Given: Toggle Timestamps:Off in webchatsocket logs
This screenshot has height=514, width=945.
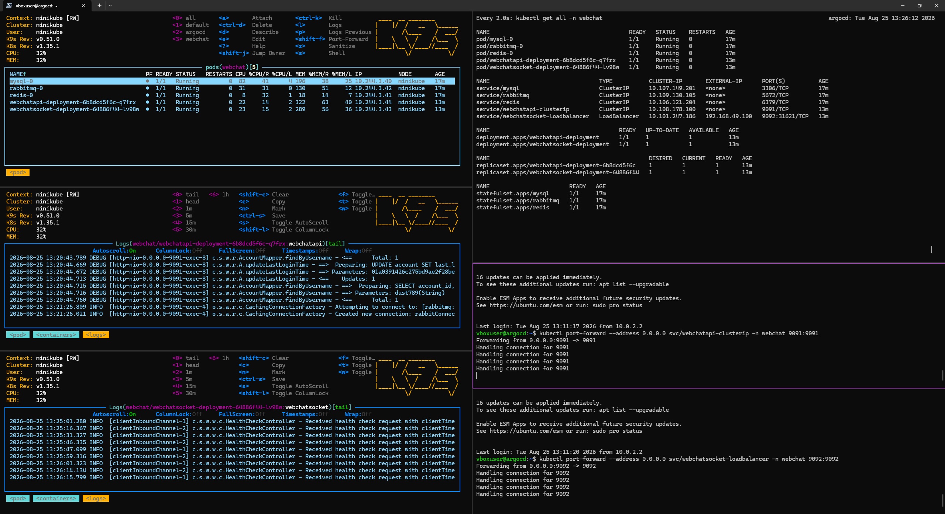Looking at the screenshot, I should click(305, 414).
